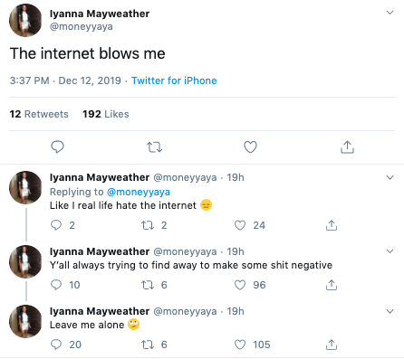
Task: Share the main tweet
Action: [347, 147]
